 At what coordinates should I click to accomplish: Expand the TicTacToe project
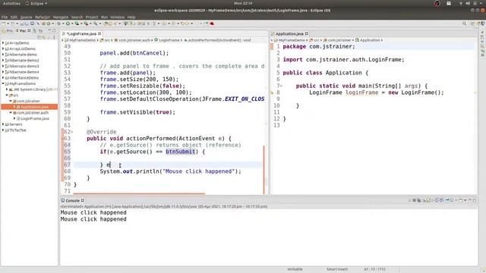3,130
